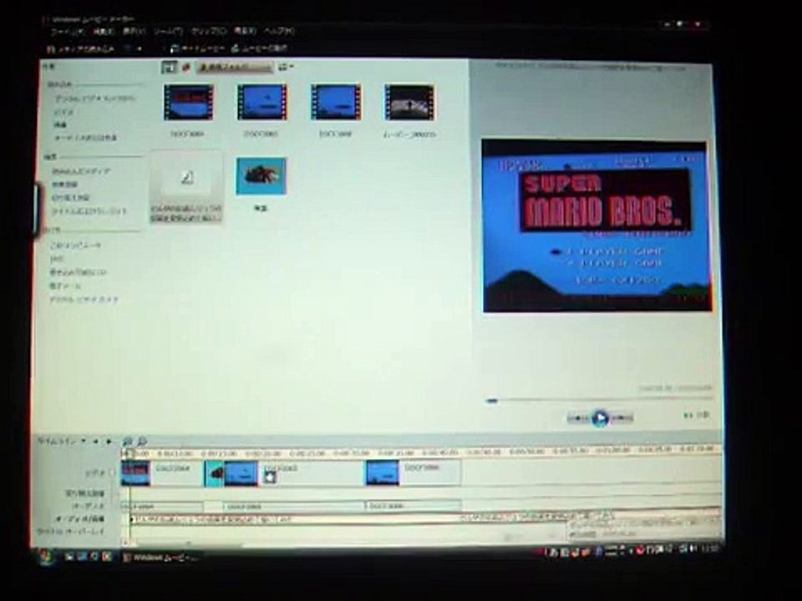The width and height of the screenshot is (802, 601).
Task: Publish to This Computer link
Action: 75,245
